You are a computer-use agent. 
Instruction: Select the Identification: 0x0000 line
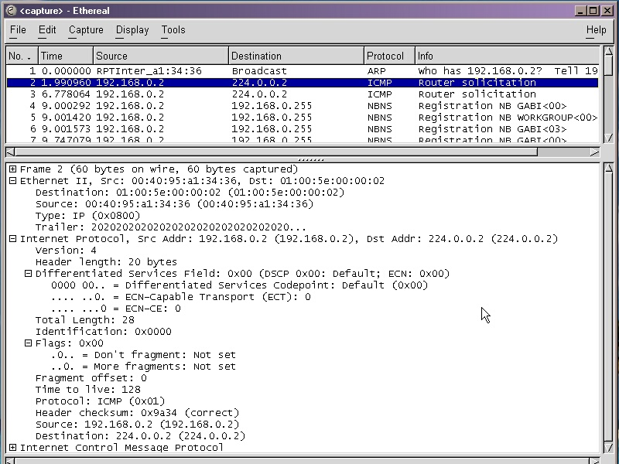(x=104, y=332)
